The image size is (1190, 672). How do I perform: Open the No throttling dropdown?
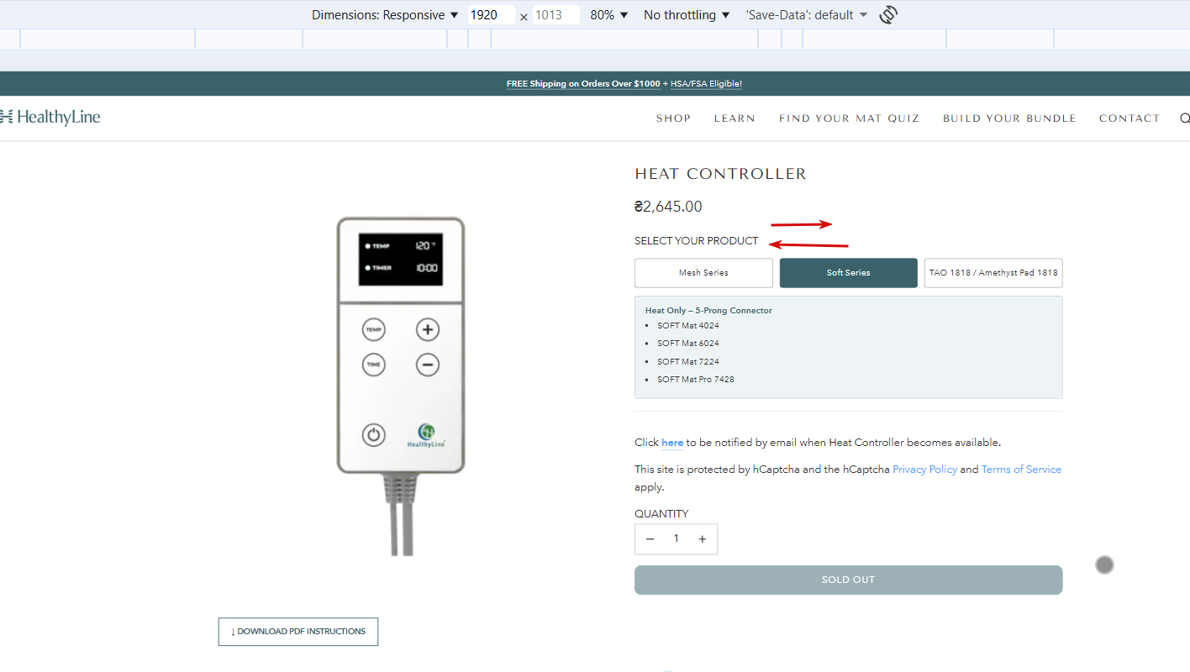[687, 15]
